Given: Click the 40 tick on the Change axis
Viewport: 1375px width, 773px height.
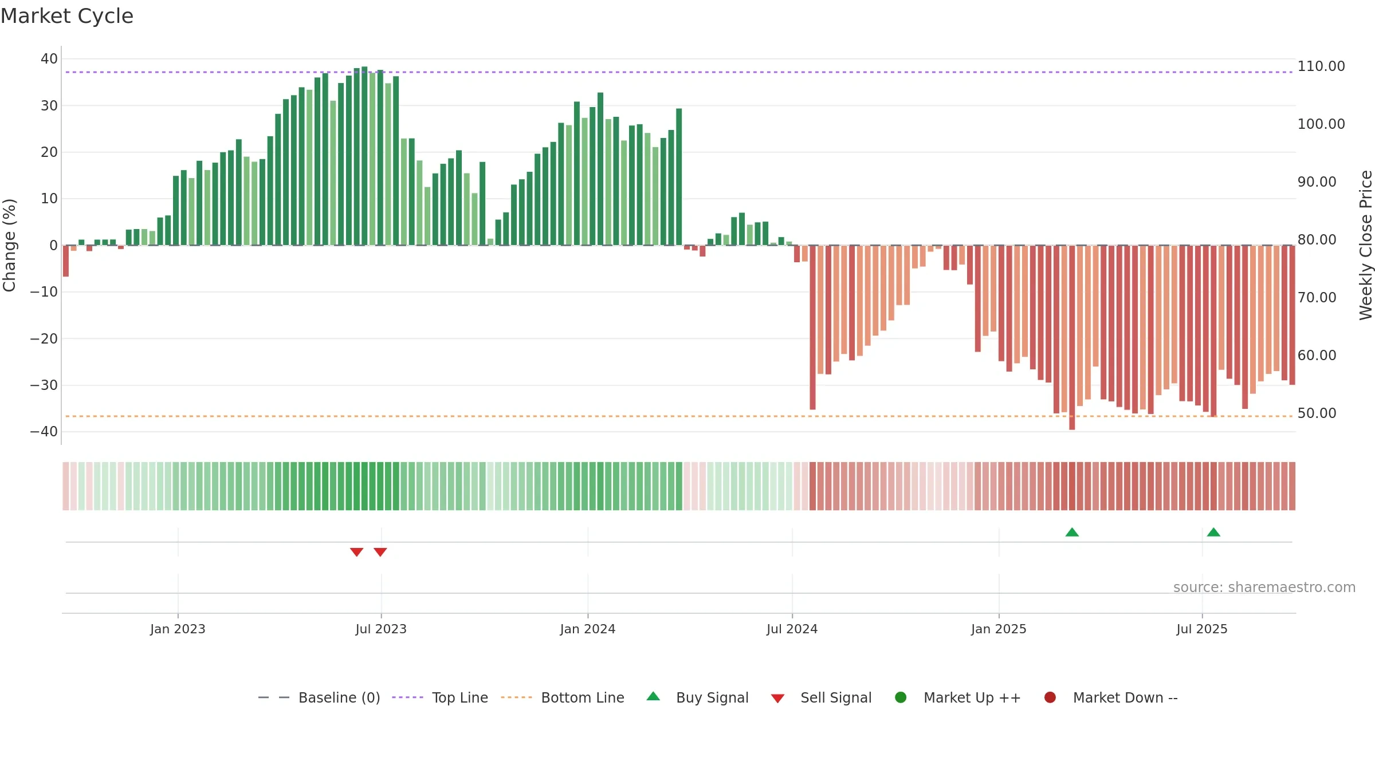Looking at the screenshot, I should click(x=49, y=59).
